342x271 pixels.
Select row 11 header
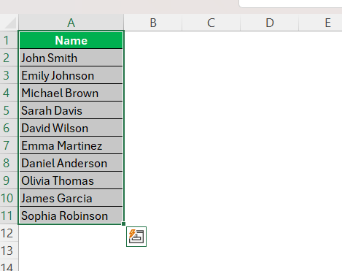(x=9, y=215)
